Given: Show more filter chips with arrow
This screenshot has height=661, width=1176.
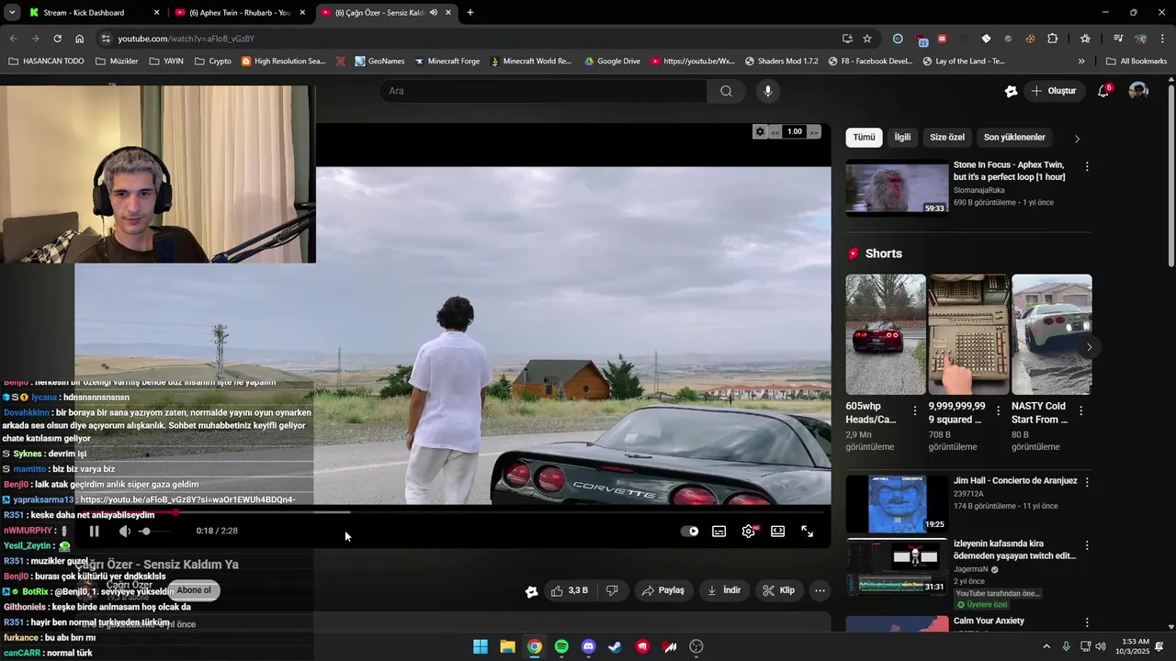Looking at the screenshot, I should pyautogui.click(x=1077, y=139).
